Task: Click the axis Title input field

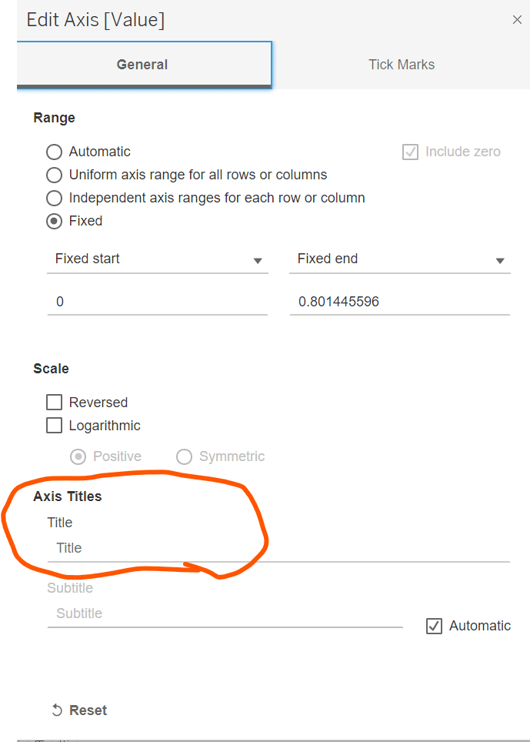Action: pyautogui.click(x=277, y=548)
